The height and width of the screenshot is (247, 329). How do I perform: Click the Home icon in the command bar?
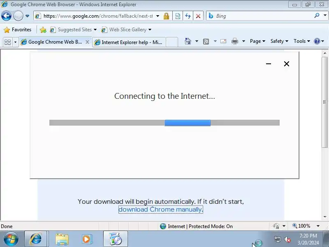tap(188, 41)
